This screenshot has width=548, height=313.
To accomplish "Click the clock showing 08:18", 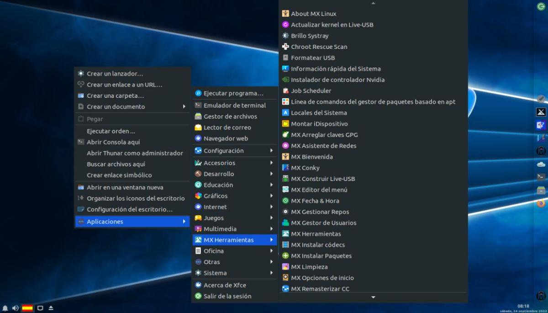I will coord(523,306).
